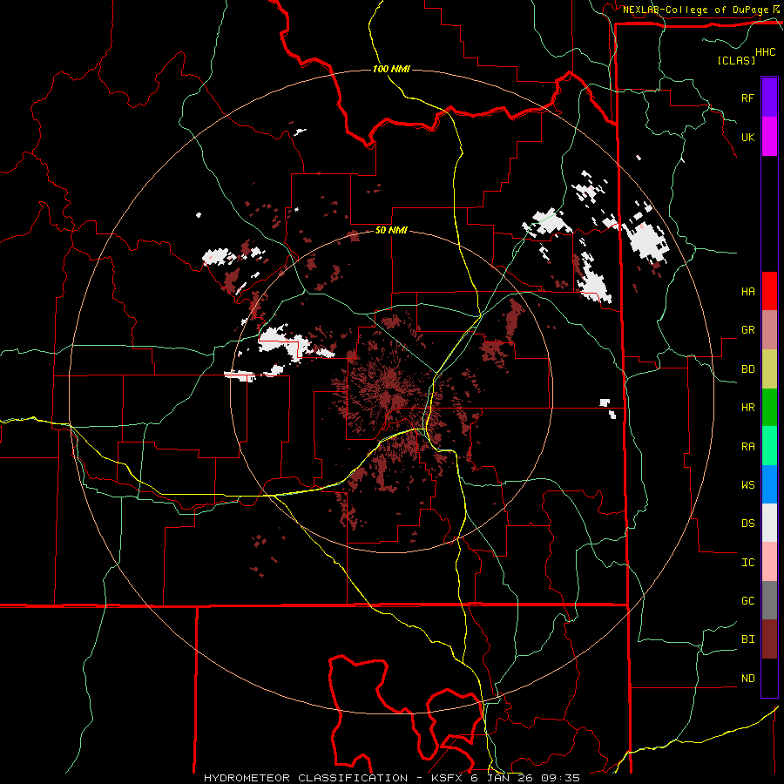Image resolution: width=784 pixels, height=784 pixels.
Task: Click the GC legend label
Action: point(747,601)
